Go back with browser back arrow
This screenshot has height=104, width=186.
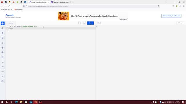[x=3, y=6]
